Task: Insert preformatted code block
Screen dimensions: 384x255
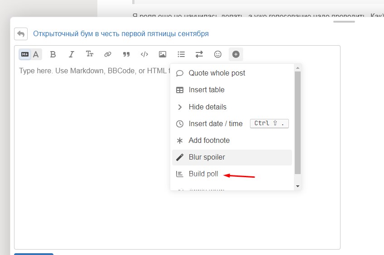Action: pos(144,54)
